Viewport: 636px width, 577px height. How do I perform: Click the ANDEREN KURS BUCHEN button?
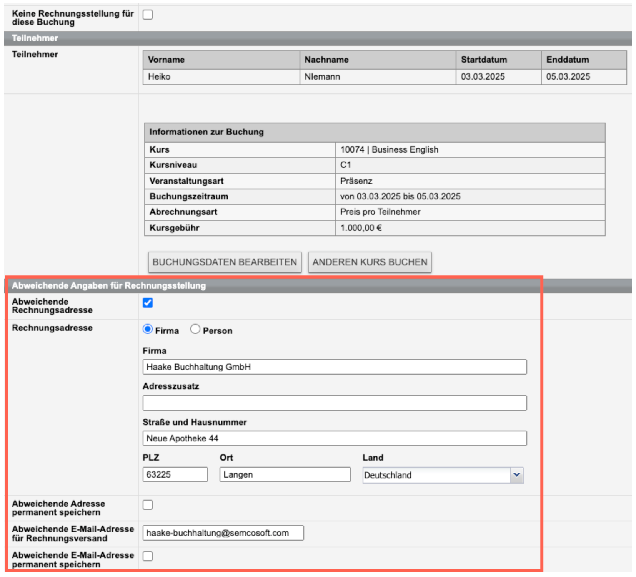(x=370, y=262)
